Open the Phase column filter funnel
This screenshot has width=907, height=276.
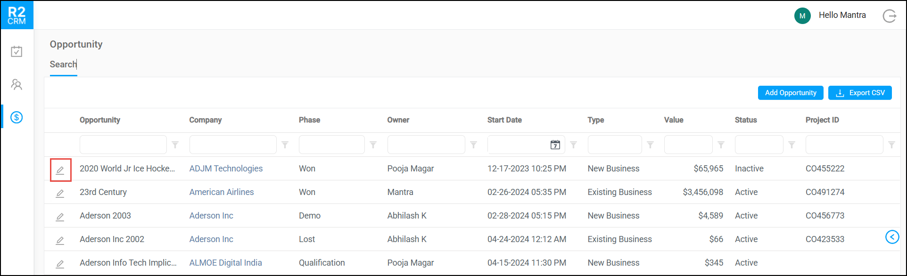(373, 145)
